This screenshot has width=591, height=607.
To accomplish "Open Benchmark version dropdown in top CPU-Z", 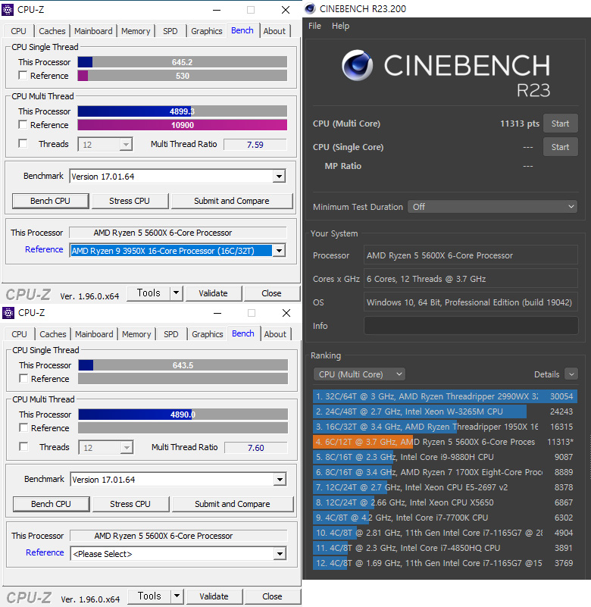I will click(x=279, y=177).
